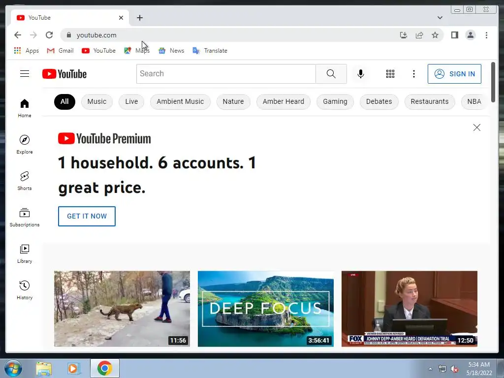Open the YouTube apps grid icon
The height and width of the screenshot is (378, 504).
(x=390, y=74)
